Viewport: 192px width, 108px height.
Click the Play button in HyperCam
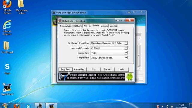[x=94, y=69]
